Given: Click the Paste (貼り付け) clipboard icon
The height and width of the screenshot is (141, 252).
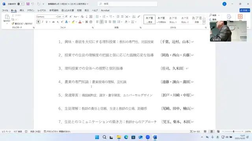Looking at the screenshot, I should coord(7,17).
